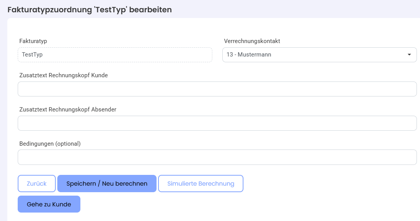This screenshot has height=221, width=420.
Task: Click the 'Bedingungen (optional)' label
Action: point(50,144)
